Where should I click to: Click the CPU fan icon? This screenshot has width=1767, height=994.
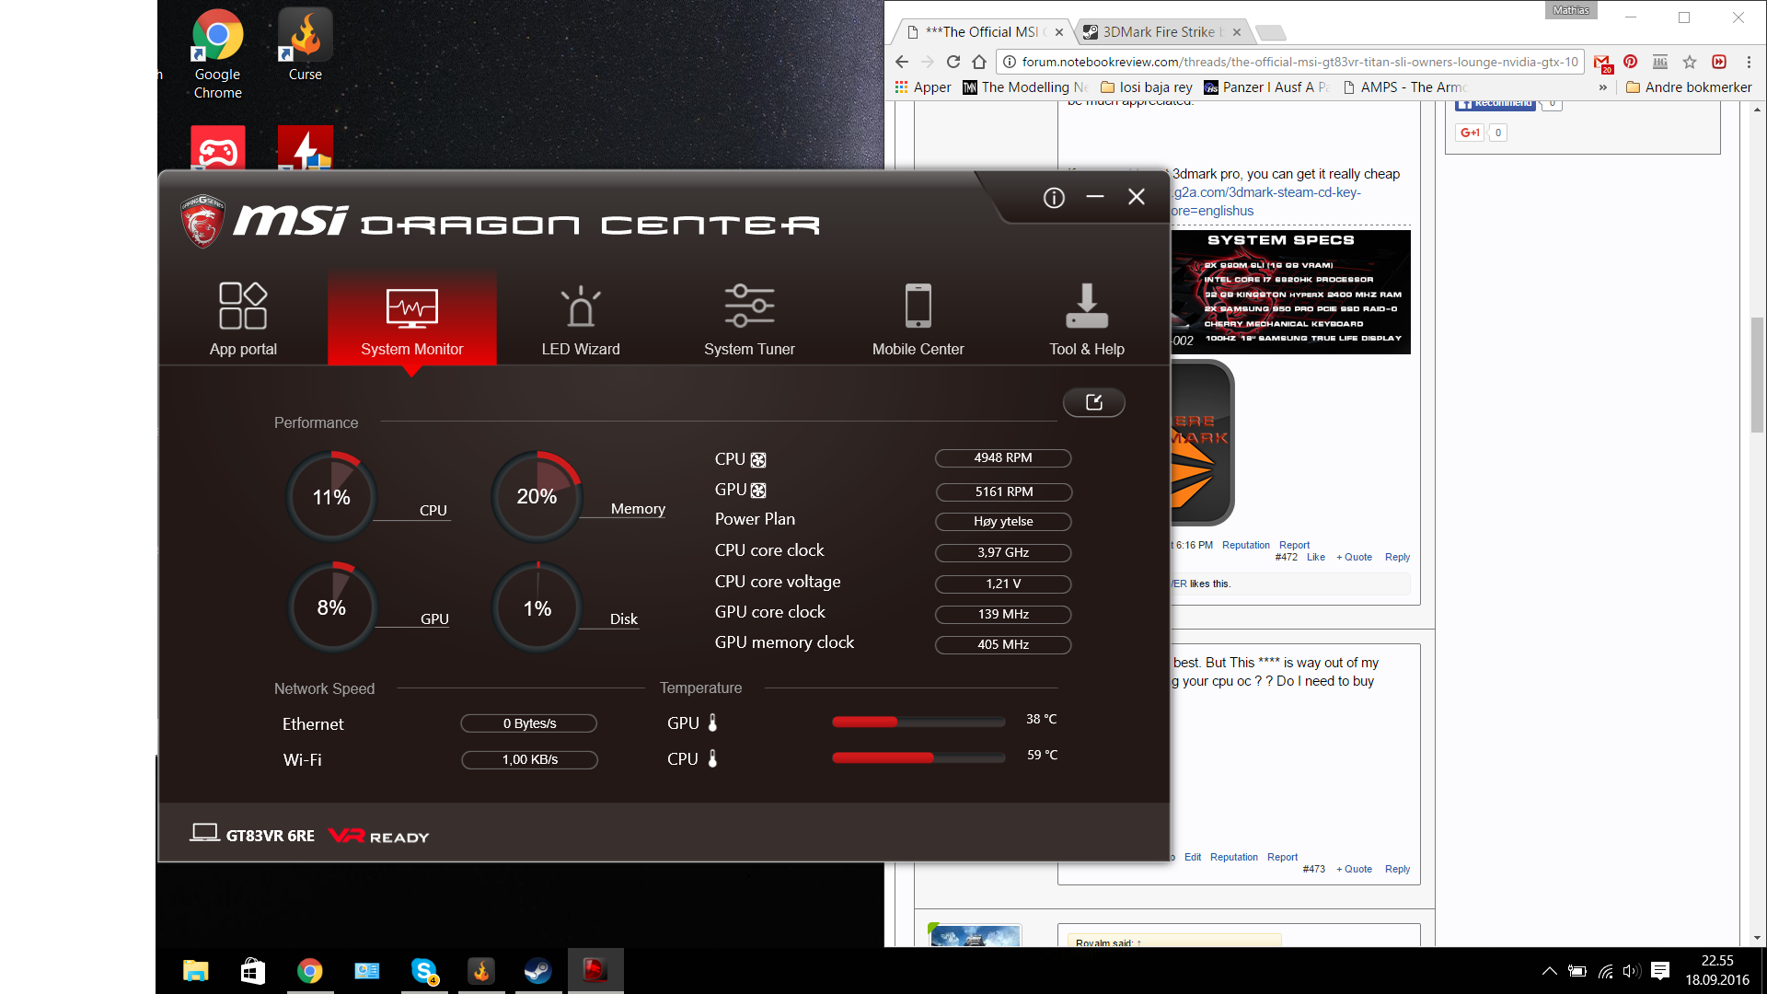pyautogui.click(x=758, y=460)
